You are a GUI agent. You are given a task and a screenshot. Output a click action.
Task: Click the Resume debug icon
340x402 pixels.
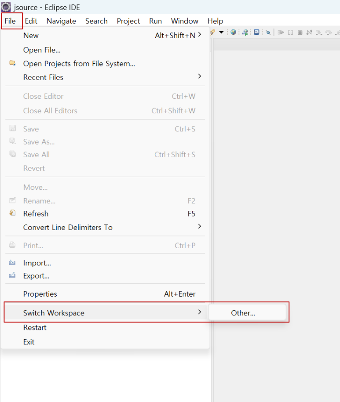pyautogui.click(x=281, y=33)
